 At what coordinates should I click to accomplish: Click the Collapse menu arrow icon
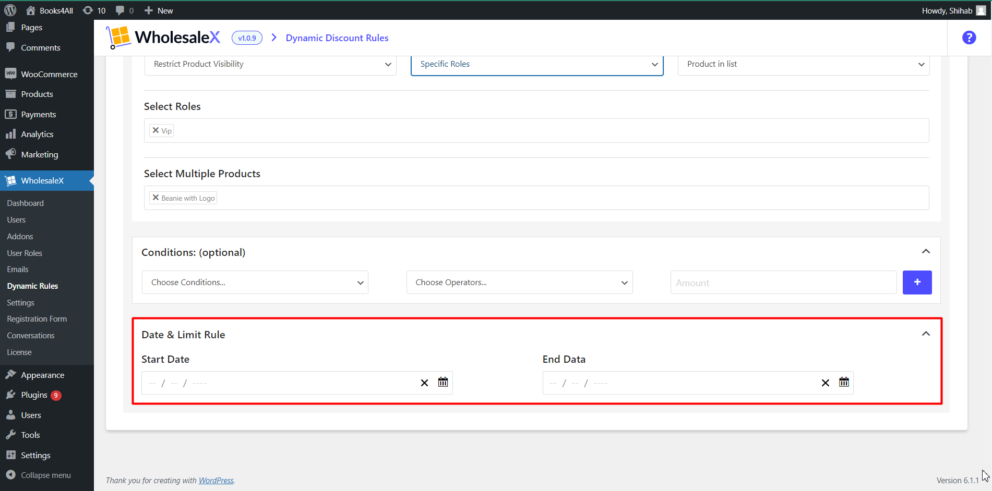[10, 475]
